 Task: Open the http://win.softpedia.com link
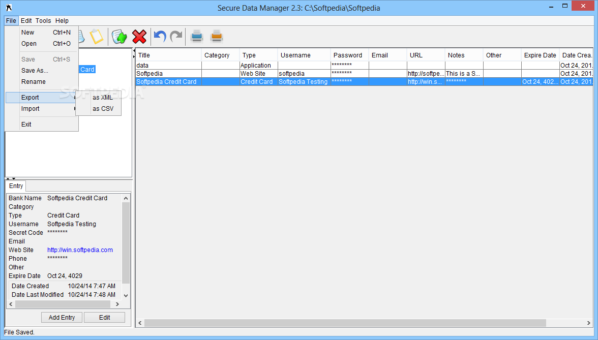pyautogui.click(x=80, y=250)
